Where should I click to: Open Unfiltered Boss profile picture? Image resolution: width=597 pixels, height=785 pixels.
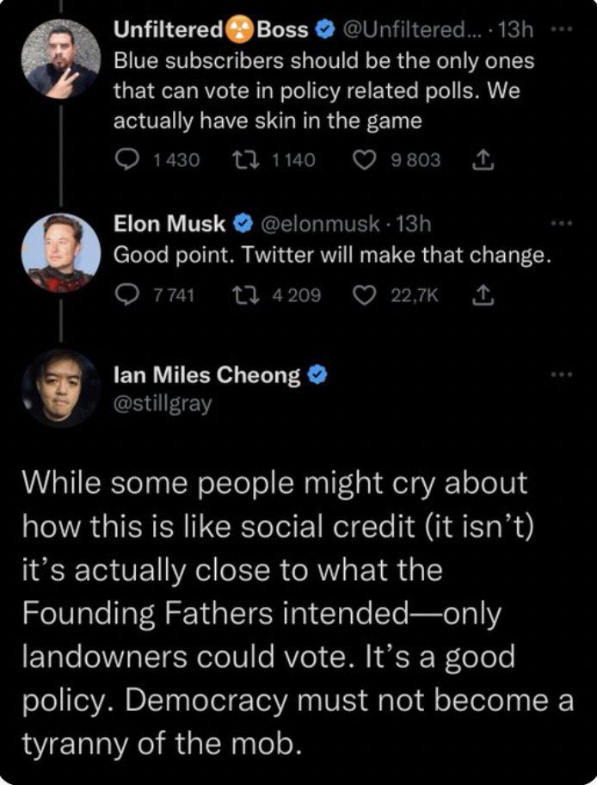(61, 59)
